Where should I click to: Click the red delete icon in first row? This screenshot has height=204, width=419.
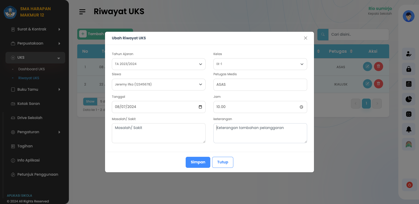tap(378, 67)
